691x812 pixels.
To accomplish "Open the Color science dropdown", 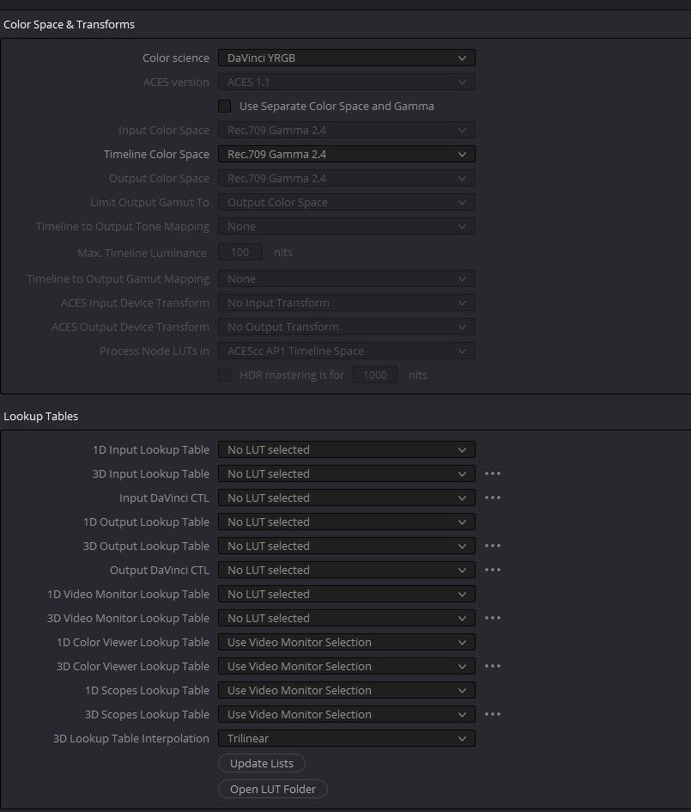I will click(x=346, y=58).
